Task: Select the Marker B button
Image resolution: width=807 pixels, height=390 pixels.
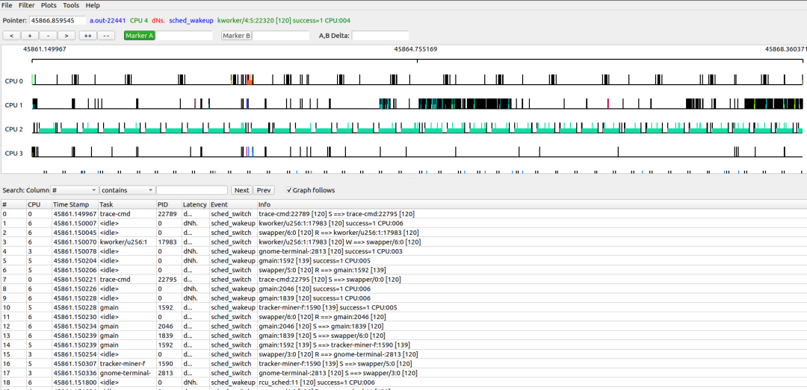Action: [x=236, y=36]
